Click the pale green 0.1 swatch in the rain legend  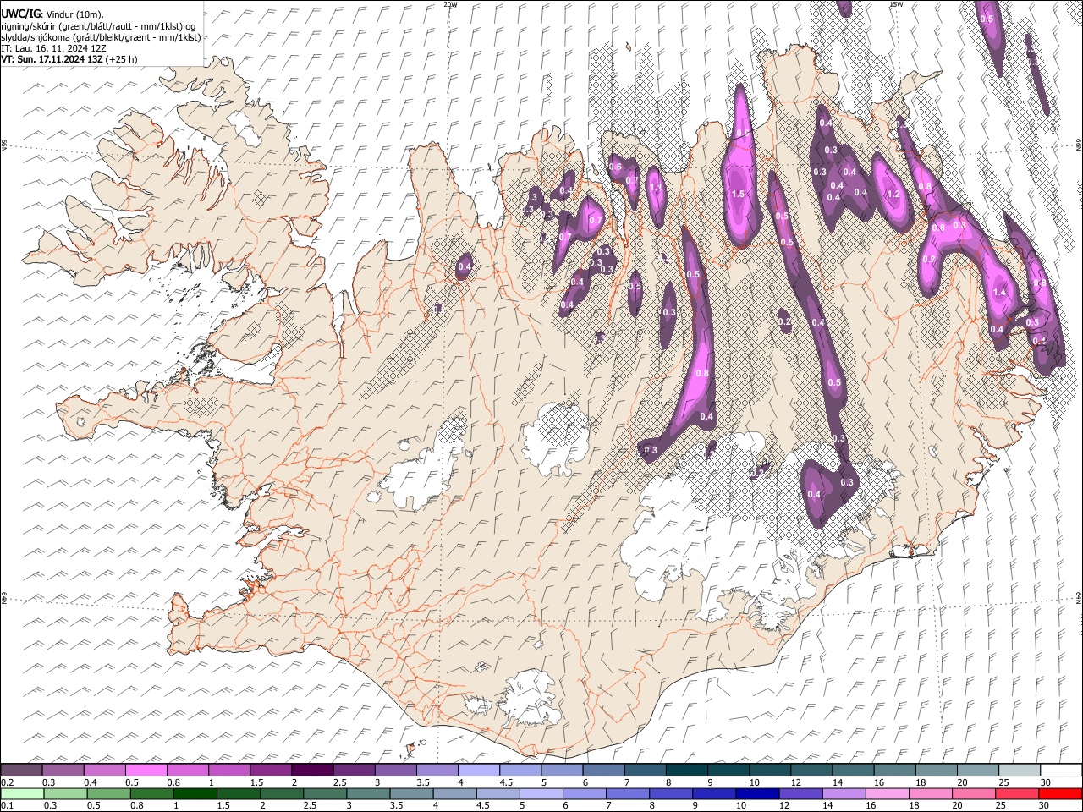coord(23,793)
